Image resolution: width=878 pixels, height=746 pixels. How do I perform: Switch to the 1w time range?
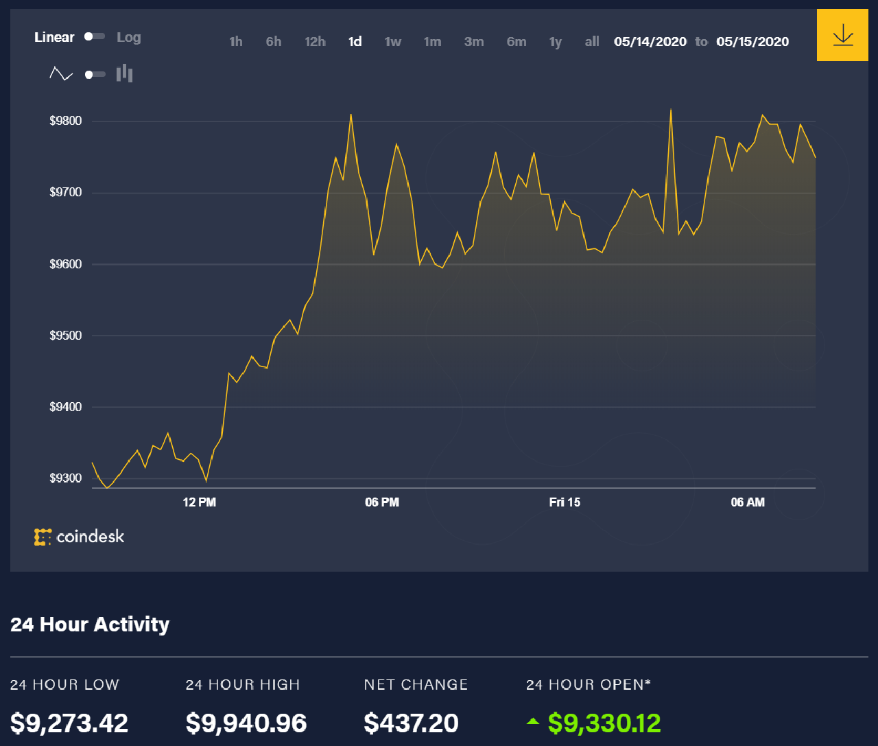pyautogui.click(x=393, y=42)
